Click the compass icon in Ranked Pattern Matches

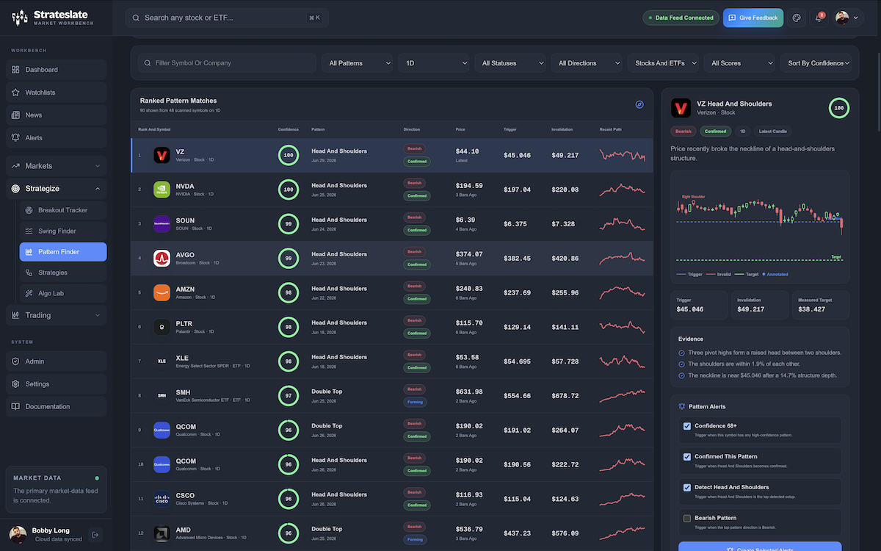639,104
